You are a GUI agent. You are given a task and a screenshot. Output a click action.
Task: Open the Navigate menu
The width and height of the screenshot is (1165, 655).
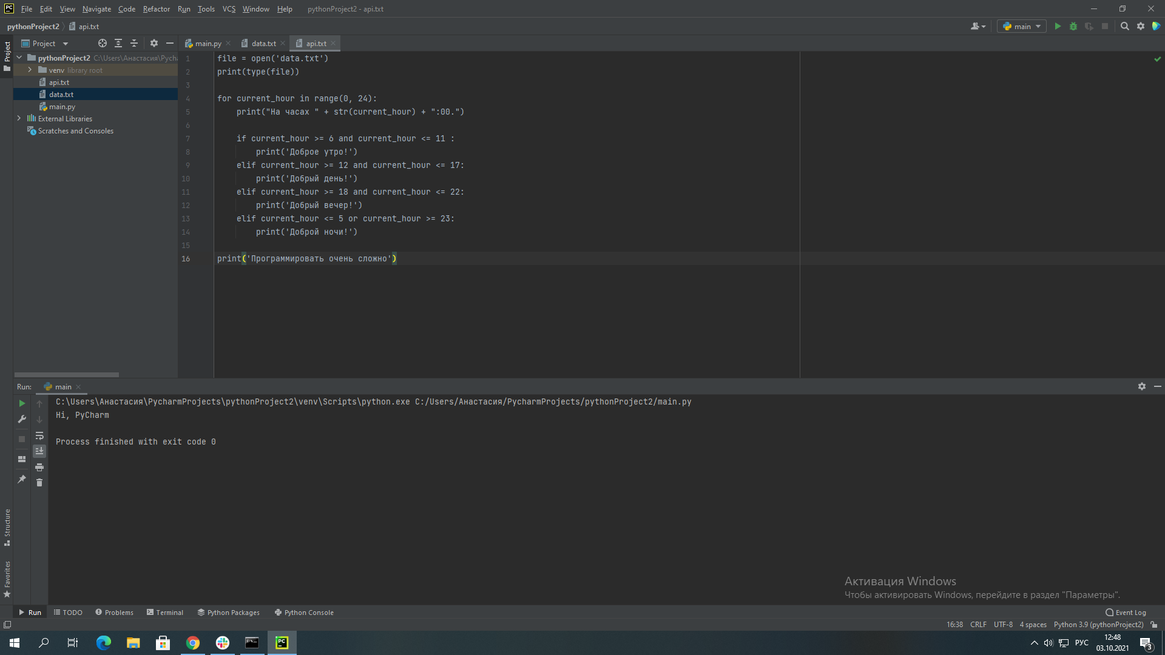coord(96,9)
